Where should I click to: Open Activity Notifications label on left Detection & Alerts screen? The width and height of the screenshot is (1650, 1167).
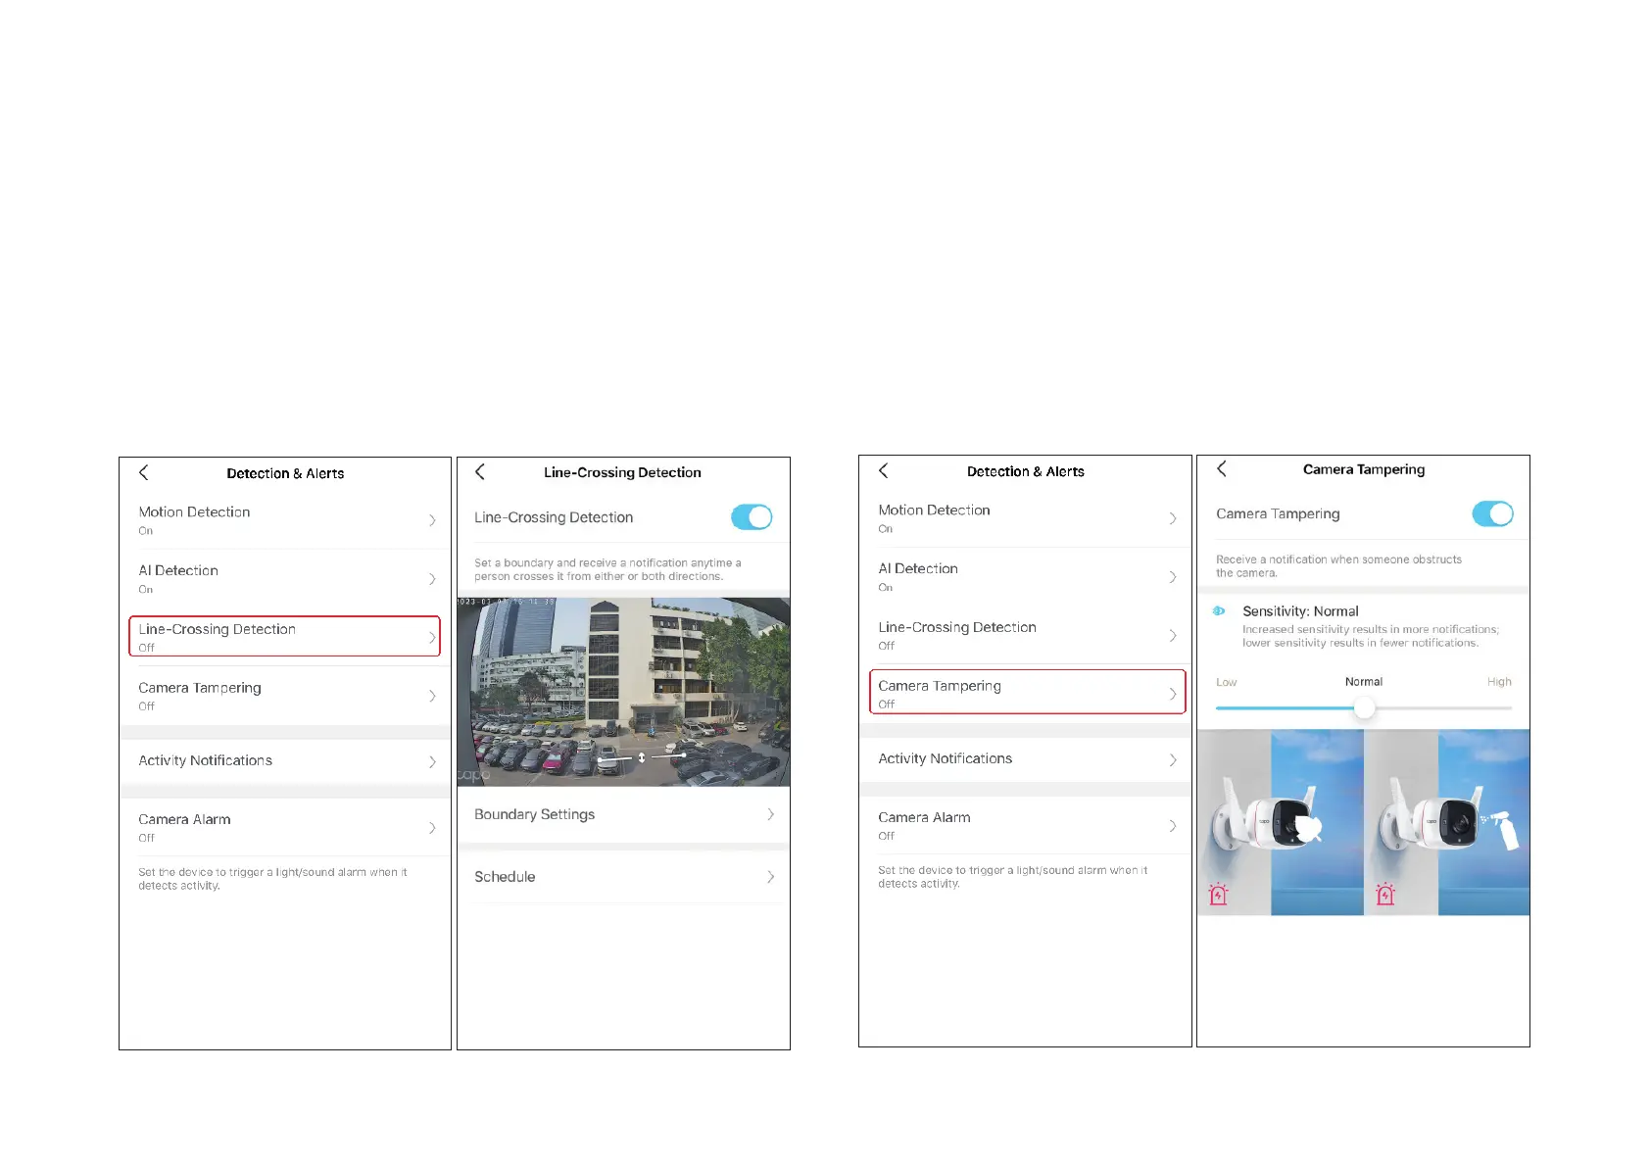point(205,760)
